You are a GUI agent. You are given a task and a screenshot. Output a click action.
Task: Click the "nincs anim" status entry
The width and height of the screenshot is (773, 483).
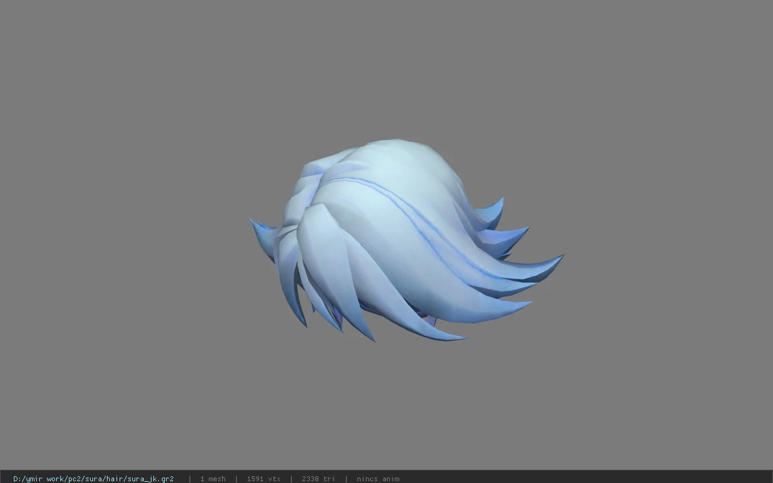[x=378, y=479]
